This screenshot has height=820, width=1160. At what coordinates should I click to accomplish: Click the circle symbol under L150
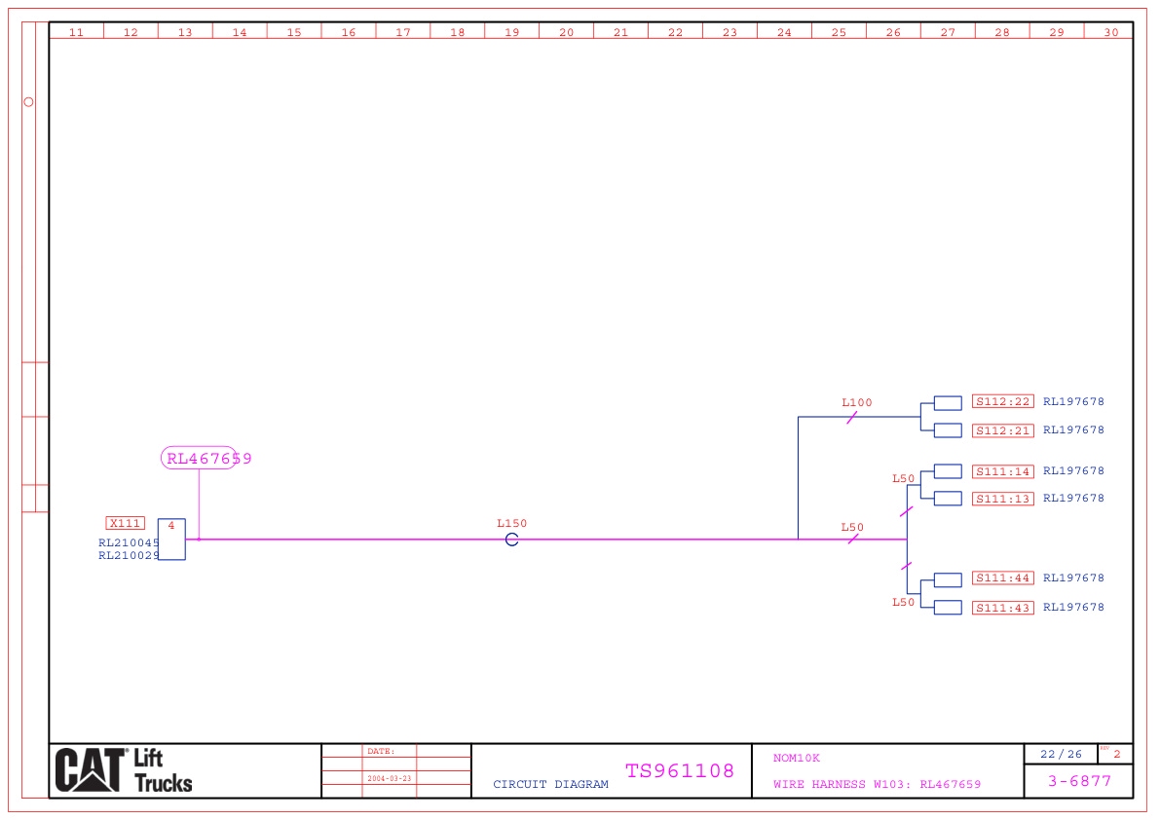coord(511,540)
